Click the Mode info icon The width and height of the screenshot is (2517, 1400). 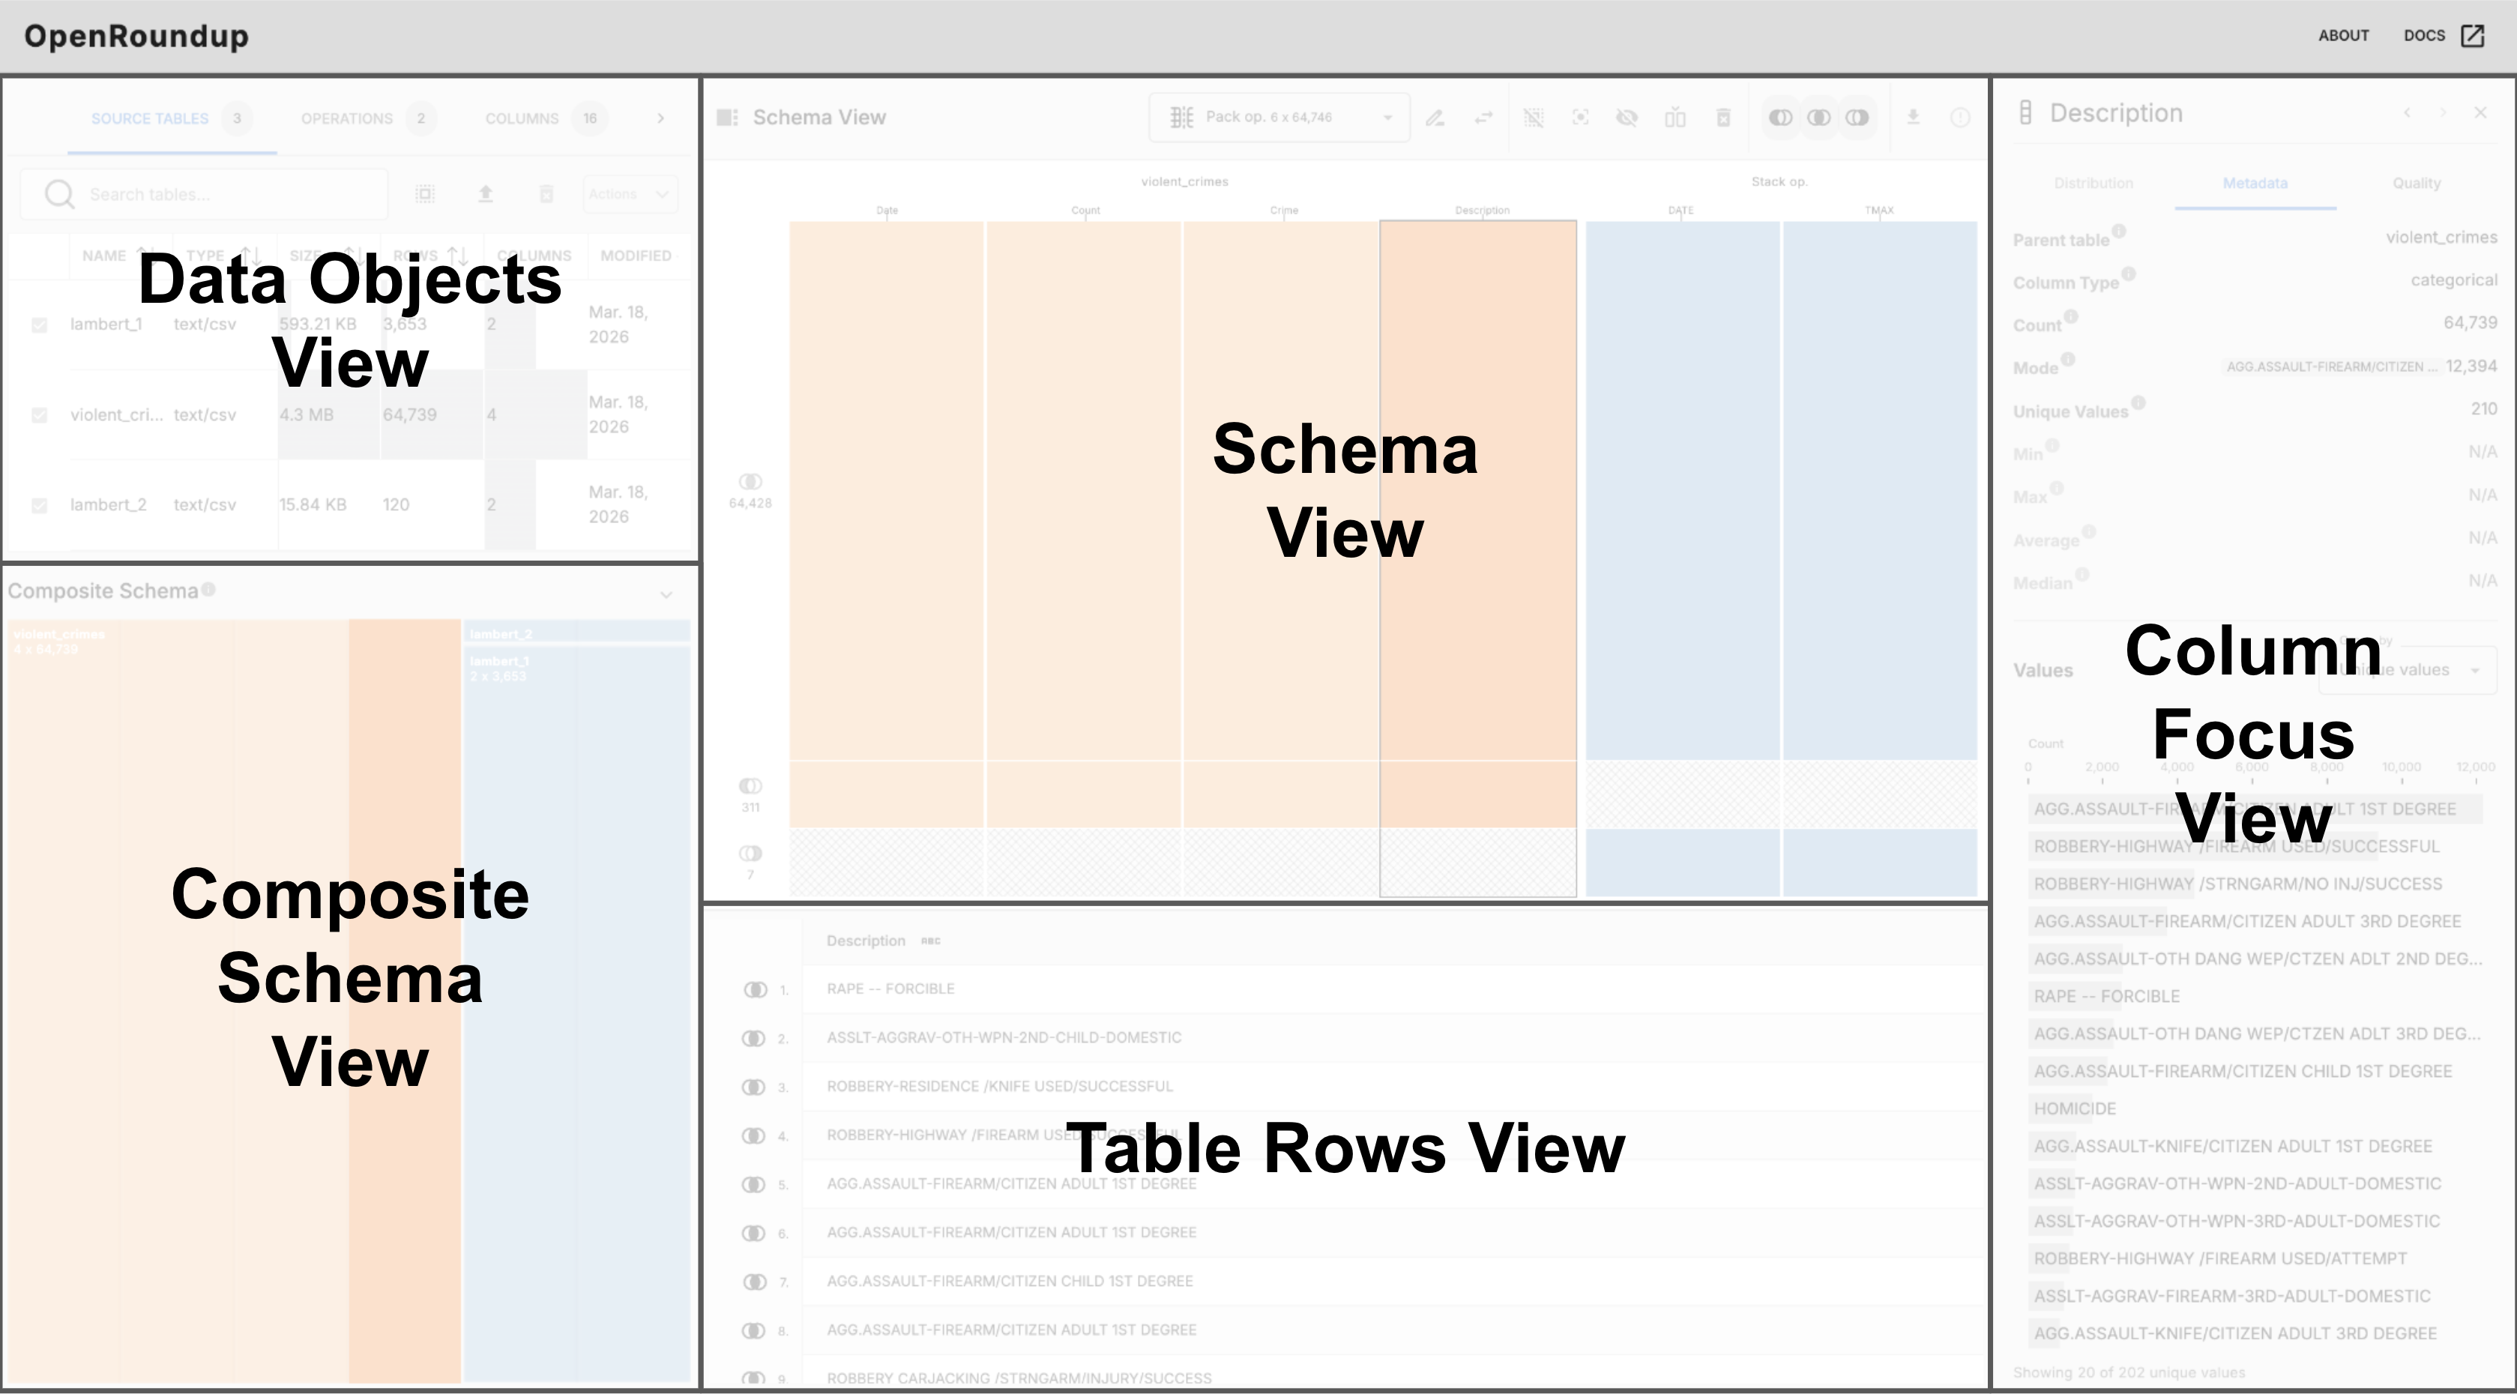coord(2067,360)
